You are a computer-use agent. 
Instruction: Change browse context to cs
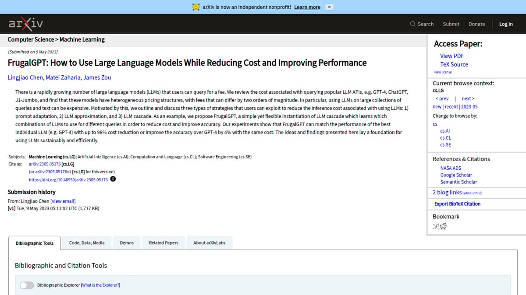(435, 124)
